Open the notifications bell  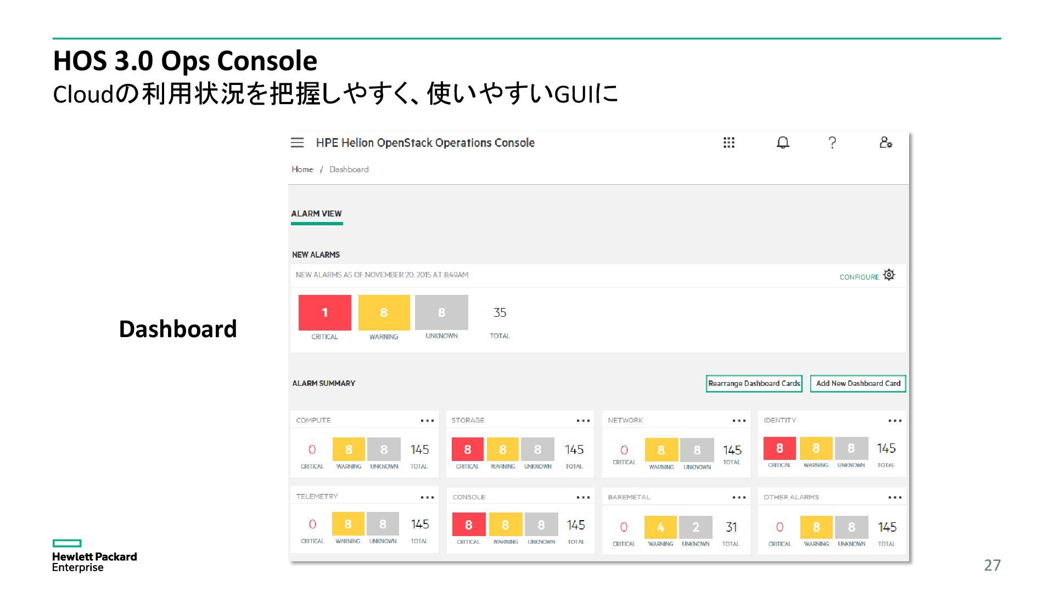click(x=783, y=143)
